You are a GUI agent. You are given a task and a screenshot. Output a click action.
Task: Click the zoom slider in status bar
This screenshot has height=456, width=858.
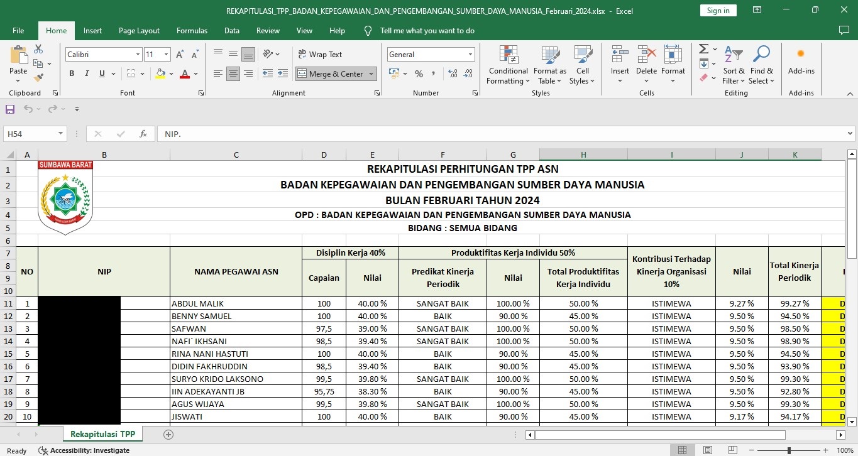click(789, 450)
